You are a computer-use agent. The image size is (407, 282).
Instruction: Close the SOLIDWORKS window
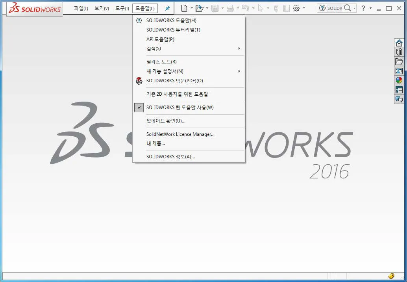coord(399,9)
